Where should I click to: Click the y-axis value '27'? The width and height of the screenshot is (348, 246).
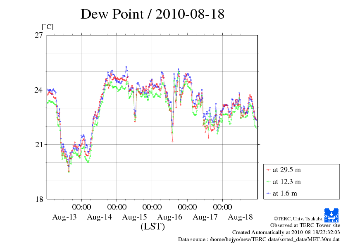tap(38, 35)
